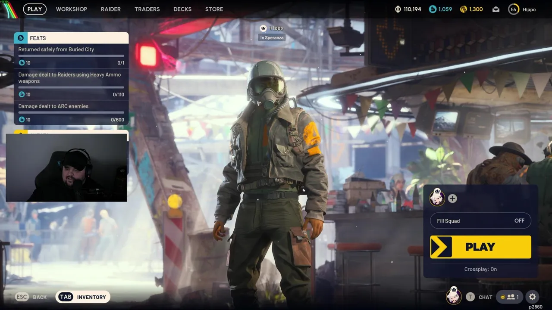Click the coin currency icon beside 110.194
Screen dimensions: 552x310
pos(398,9)
